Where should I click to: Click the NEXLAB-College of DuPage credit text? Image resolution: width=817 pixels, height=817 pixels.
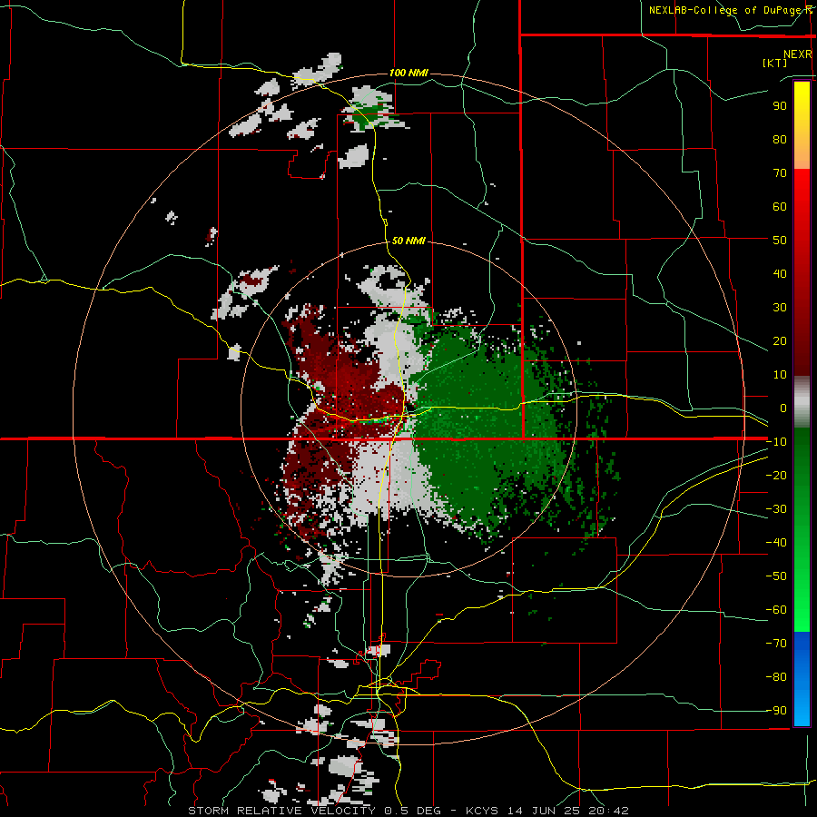(x=730, y=10)
